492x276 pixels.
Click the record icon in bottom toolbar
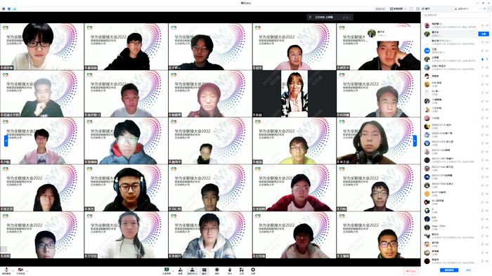(216, 270)
